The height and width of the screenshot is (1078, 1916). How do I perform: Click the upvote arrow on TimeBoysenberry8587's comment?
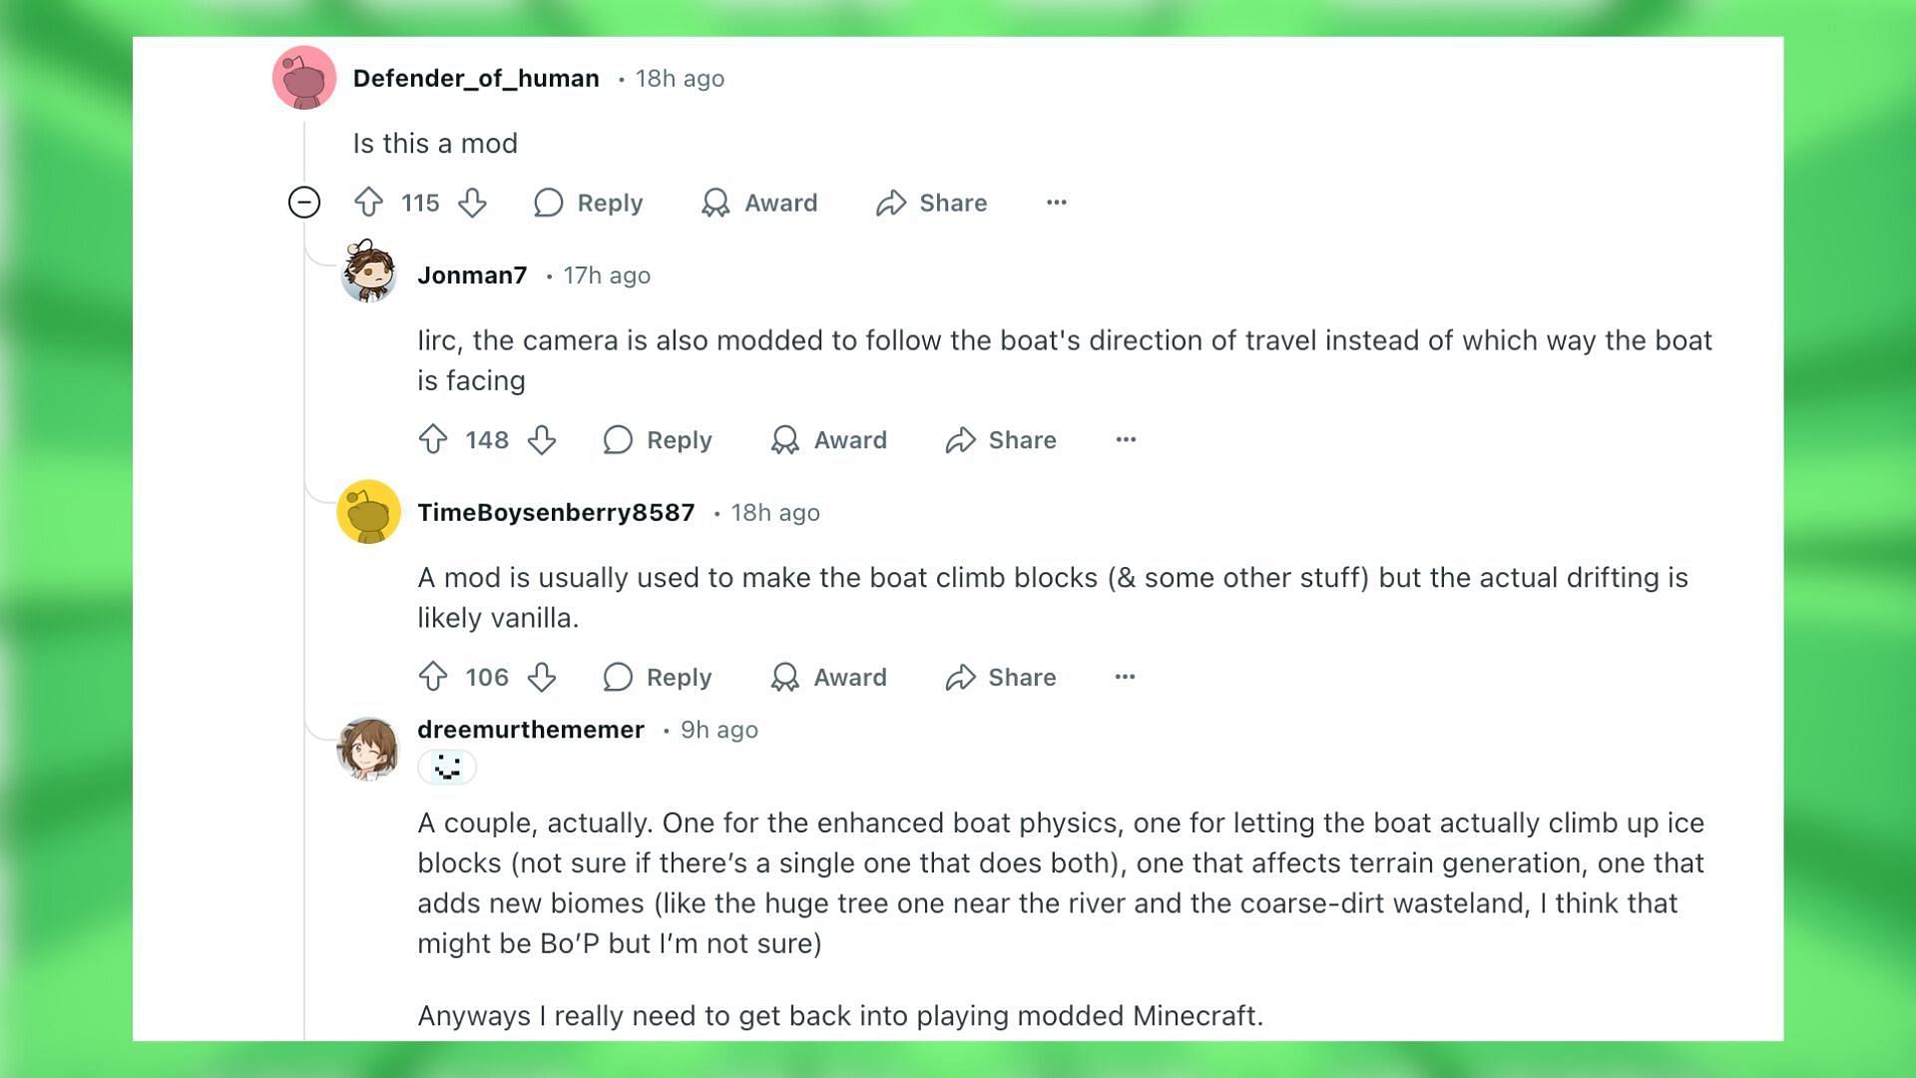[437, 677]
